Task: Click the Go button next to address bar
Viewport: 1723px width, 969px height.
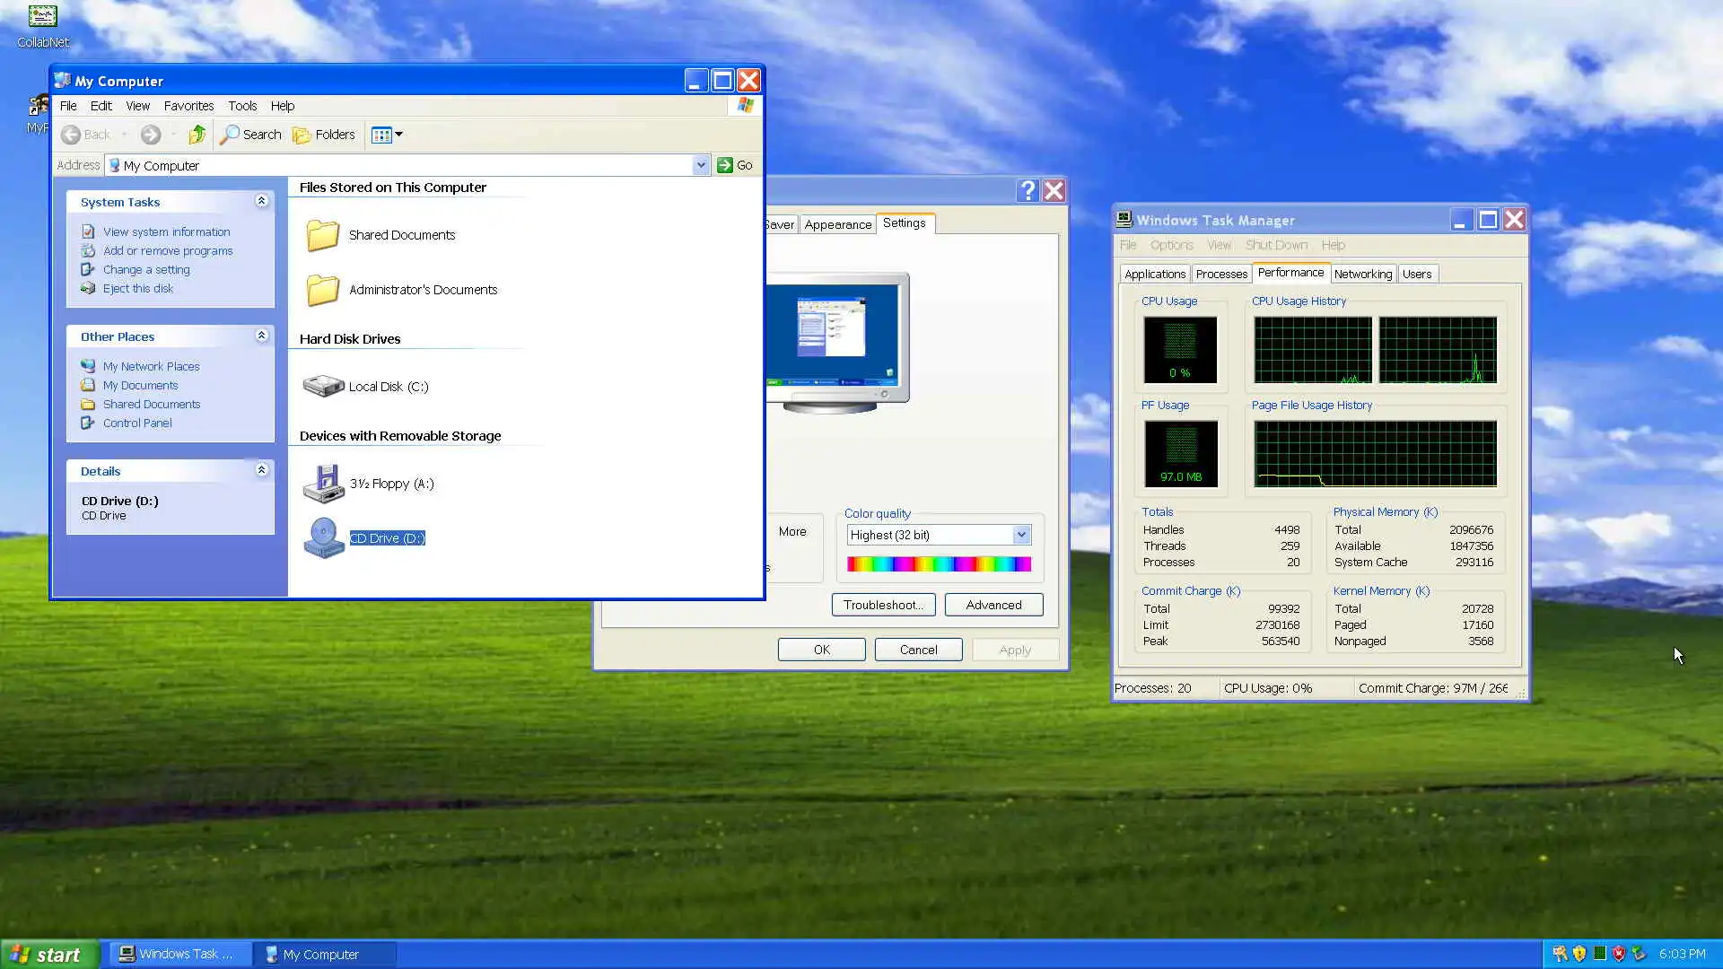Action: [735, 165]
